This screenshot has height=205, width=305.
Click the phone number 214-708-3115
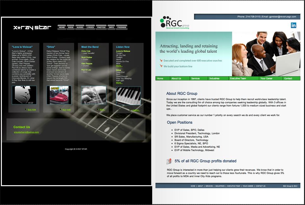pyautogui.click(x=253, y=17)
